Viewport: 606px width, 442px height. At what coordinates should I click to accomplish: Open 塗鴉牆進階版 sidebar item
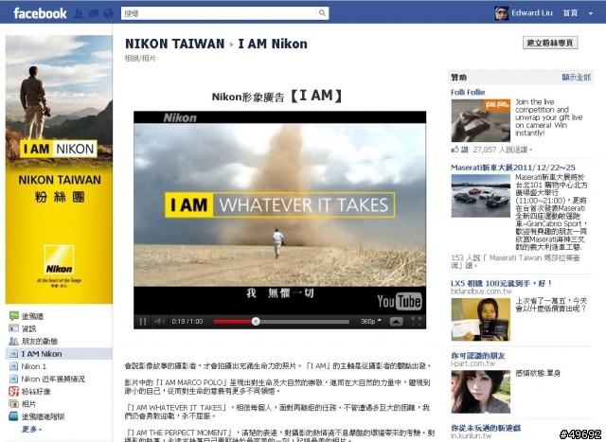(x=43, y=416)
